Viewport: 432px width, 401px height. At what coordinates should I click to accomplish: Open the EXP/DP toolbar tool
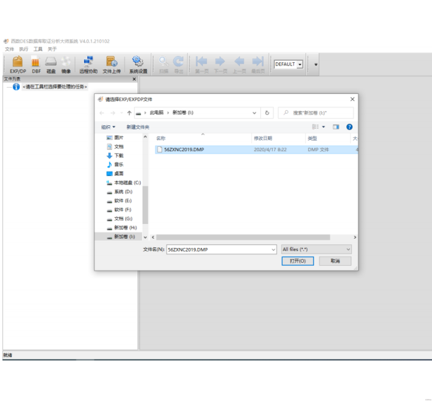[x=18, y=65]
